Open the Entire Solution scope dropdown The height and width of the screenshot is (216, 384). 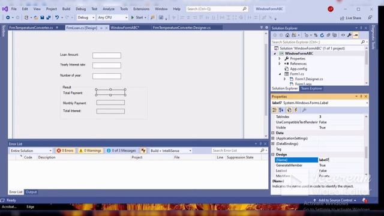coord(31,151)
